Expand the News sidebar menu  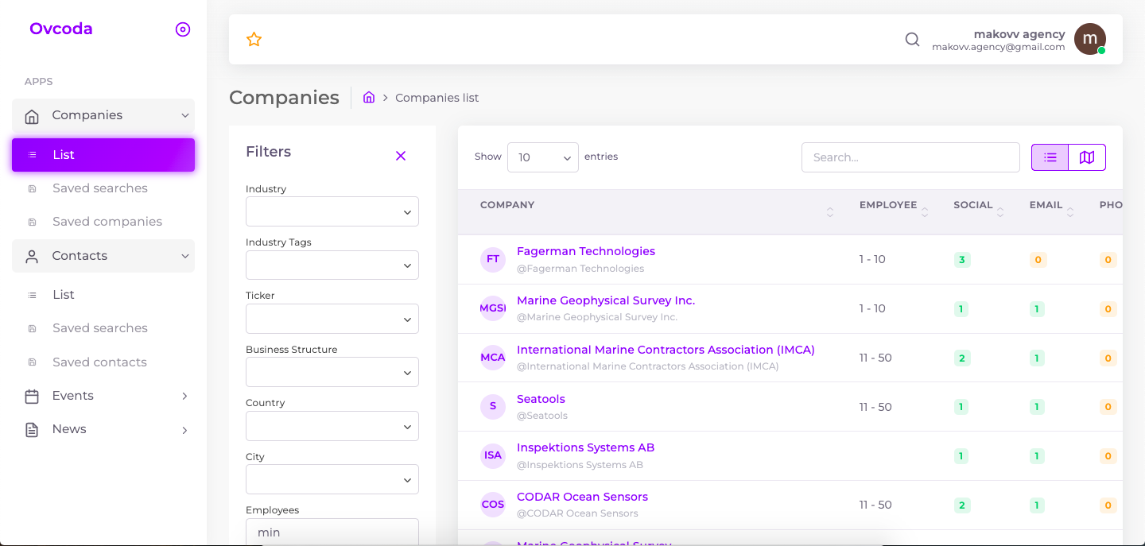click(184, 430)
